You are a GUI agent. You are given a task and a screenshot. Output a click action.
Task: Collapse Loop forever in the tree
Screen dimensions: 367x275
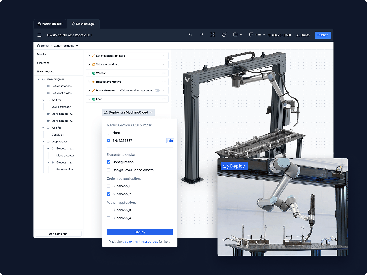pyautogui.click(x=43, y=142)
